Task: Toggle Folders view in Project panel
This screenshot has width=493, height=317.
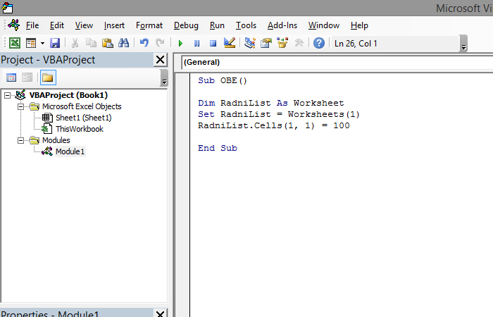Action: (x=48, y=77)
